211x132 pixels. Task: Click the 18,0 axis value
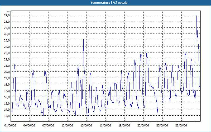coord(7,84)
